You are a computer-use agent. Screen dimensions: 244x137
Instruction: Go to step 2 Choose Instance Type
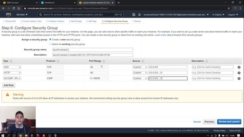(x=31, y=21)
